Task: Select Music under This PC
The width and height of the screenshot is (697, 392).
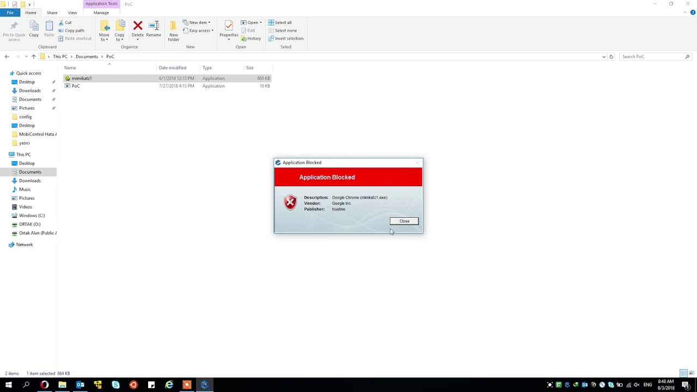Action: click(x=25, y=189)
